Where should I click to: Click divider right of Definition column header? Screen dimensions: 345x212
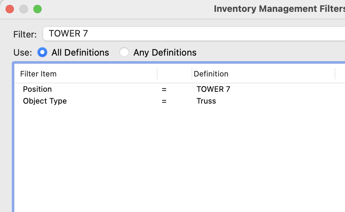[x=335, y=74]
